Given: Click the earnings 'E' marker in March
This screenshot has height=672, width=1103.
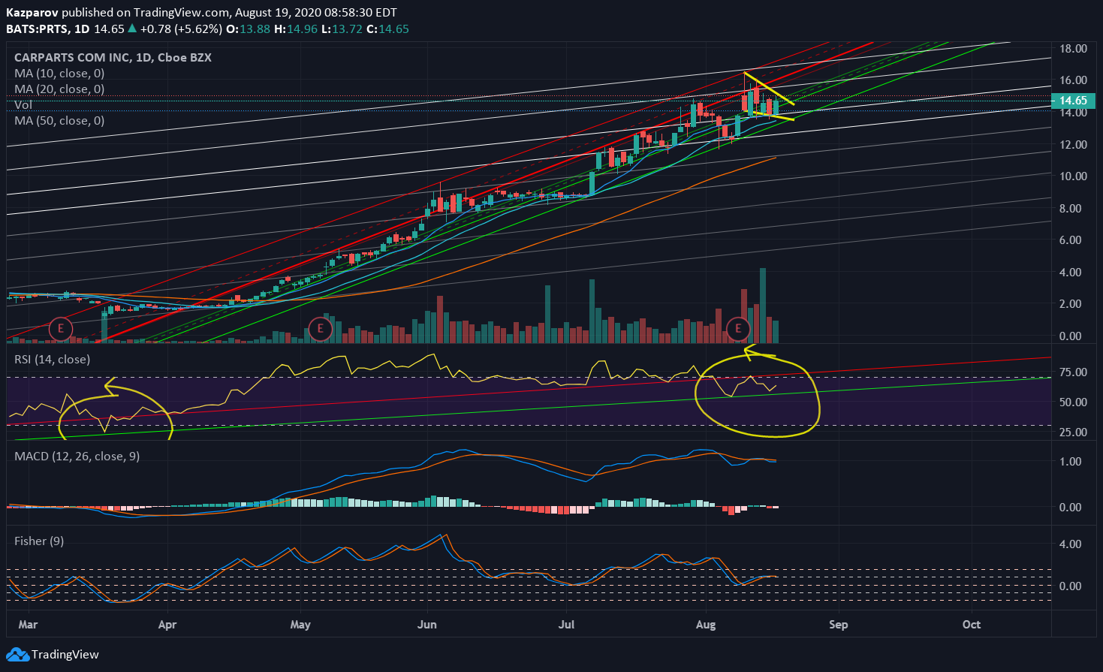Looking at the screenshot, I should [60, 328].
